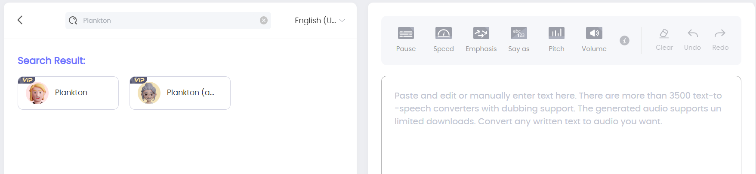Adjust Pitch with the toolbar icon
Image resolution: width=756 pixels, height=174 pixels.
556,39
